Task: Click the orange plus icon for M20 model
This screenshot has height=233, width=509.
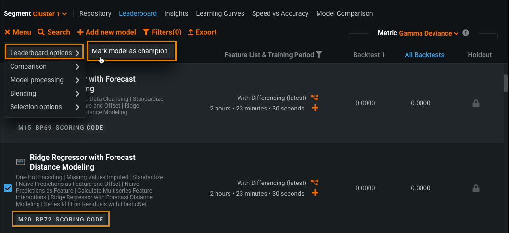Action: (x=315, y=193)
